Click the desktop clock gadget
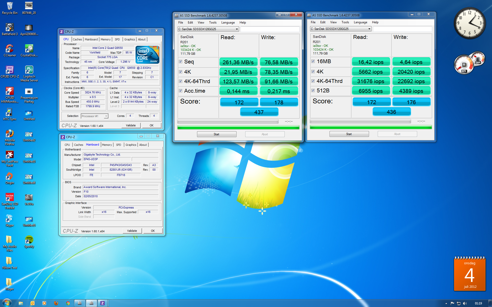492x307 pixels. (x=469, y=23)
